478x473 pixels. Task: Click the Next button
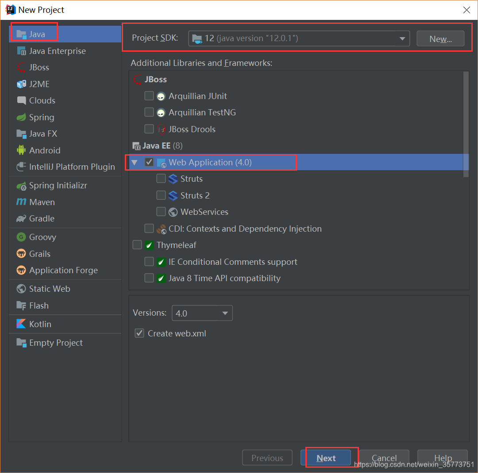click(x=326, y=458)
